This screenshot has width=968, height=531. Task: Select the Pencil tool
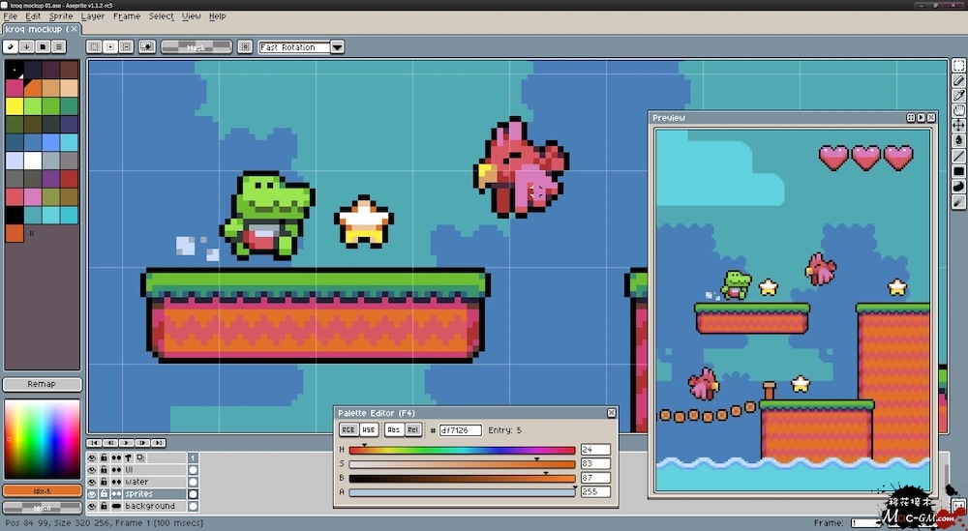(958, 81)
